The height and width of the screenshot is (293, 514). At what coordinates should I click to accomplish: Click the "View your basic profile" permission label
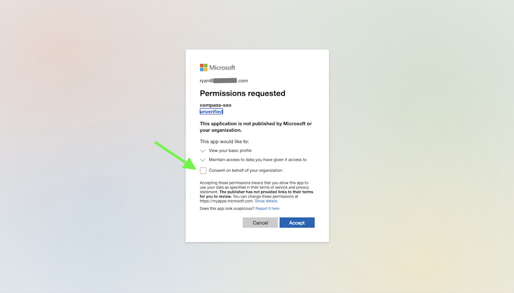(230, 150)
